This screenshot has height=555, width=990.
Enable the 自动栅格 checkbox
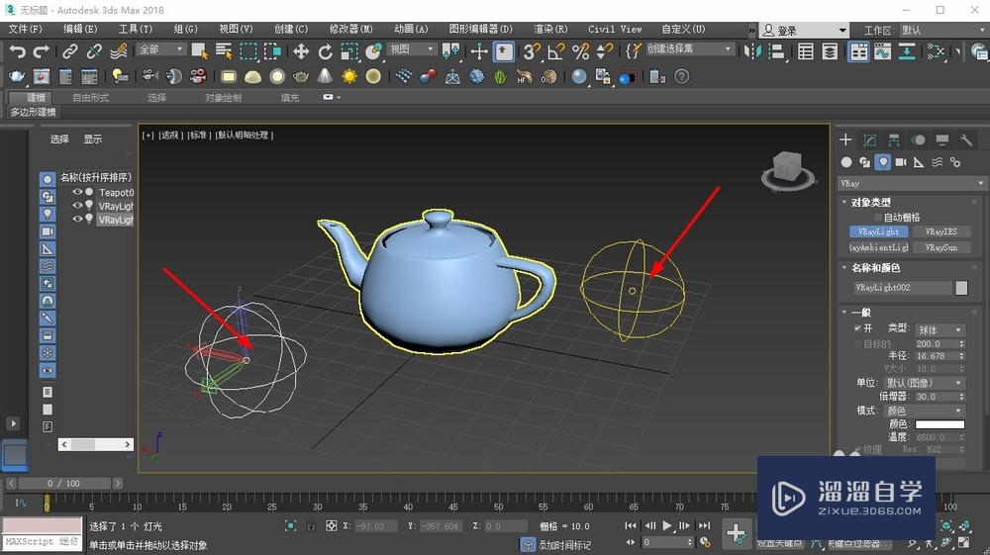(x=877, y=217)
